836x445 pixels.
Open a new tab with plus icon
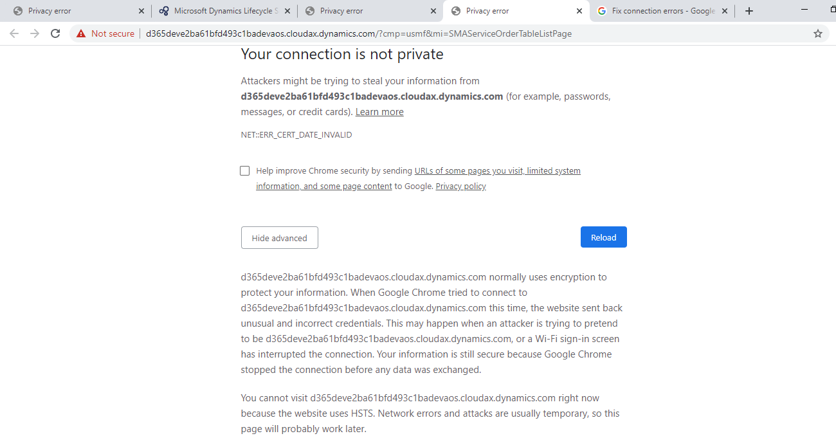point(749,11)
